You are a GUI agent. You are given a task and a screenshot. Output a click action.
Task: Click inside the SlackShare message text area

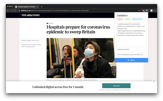(131, 34)
